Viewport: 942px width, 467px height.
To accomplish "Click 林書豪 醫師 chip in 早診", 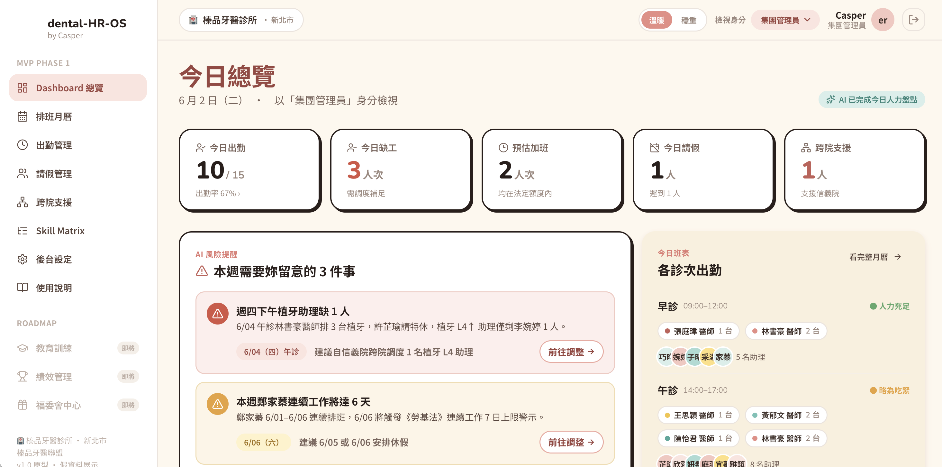I will [x=786, y=331].
